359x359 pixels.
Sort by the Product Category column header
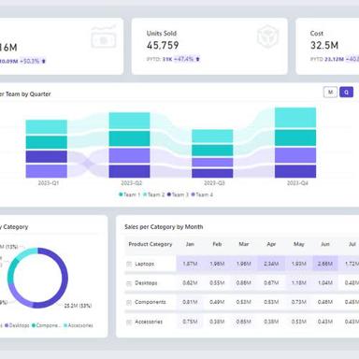pos(151,244)
